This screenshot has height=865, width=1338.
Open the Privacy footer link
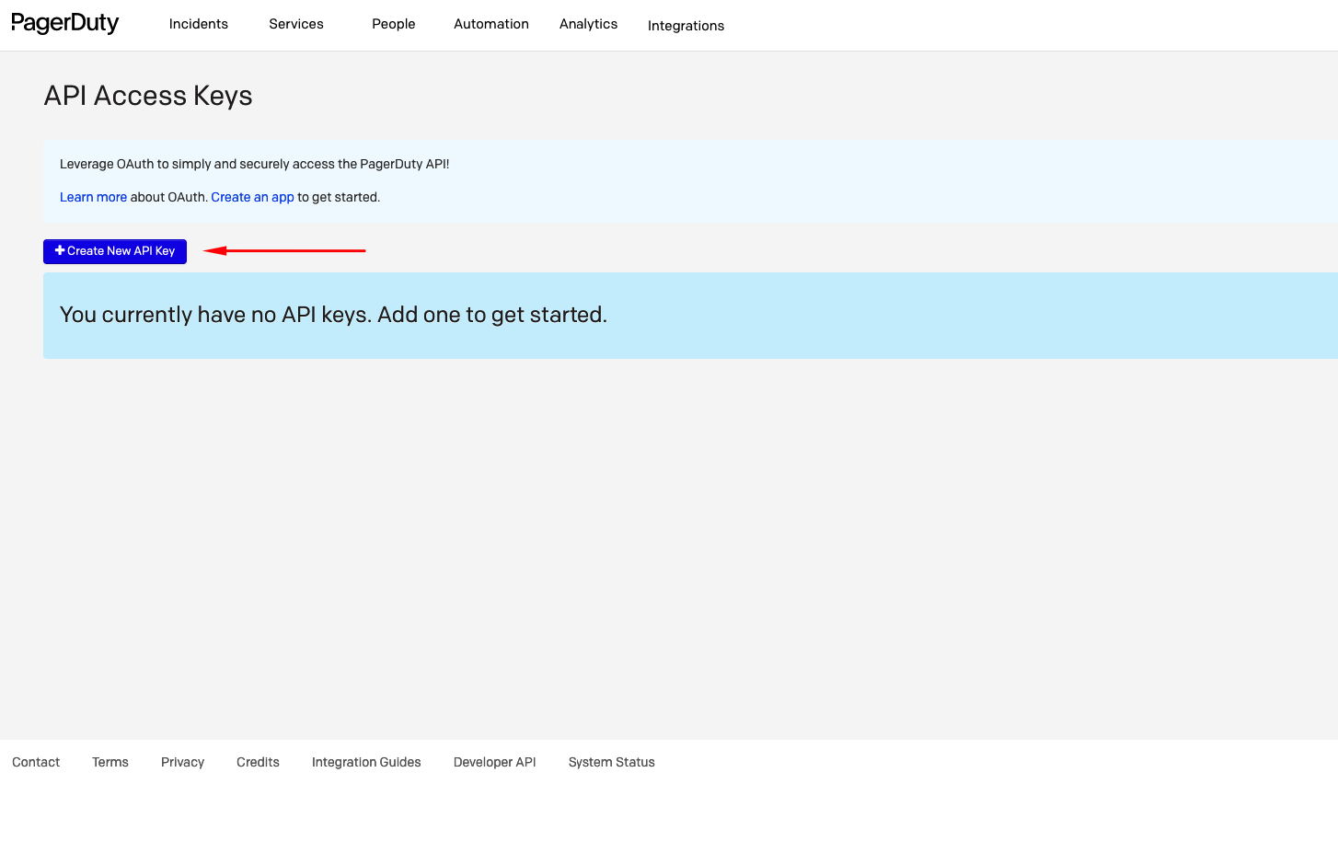pos(182,762)
